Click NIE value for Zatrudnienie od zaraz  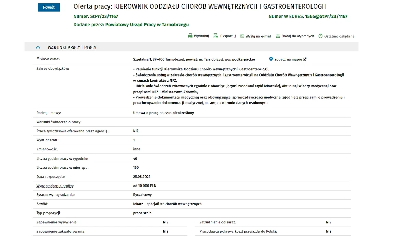tap(328, 222)
